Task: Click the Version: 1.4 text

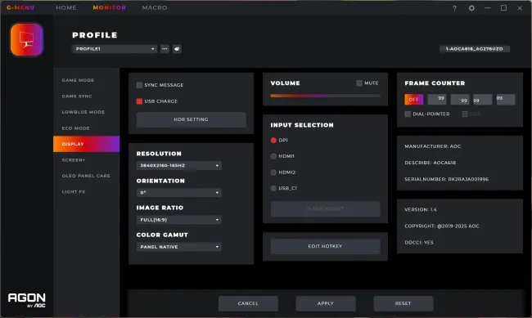Action: click(x=421, y=209)
